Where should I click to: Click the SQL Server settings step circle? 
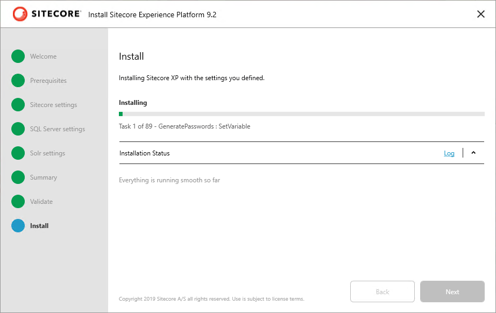coord(18,129)
